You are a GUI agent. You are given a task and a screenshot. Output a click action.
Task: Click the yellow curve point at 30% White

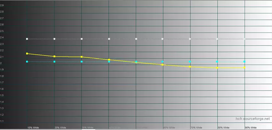82,57
